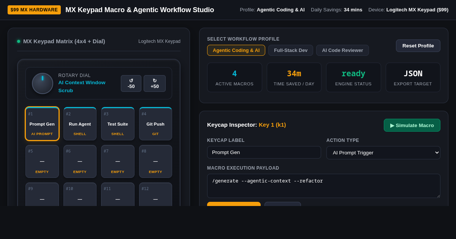The image size is (456, 239).
Task: Select the Prompt Gen keycap #1
Action: [x=42, y=124]
